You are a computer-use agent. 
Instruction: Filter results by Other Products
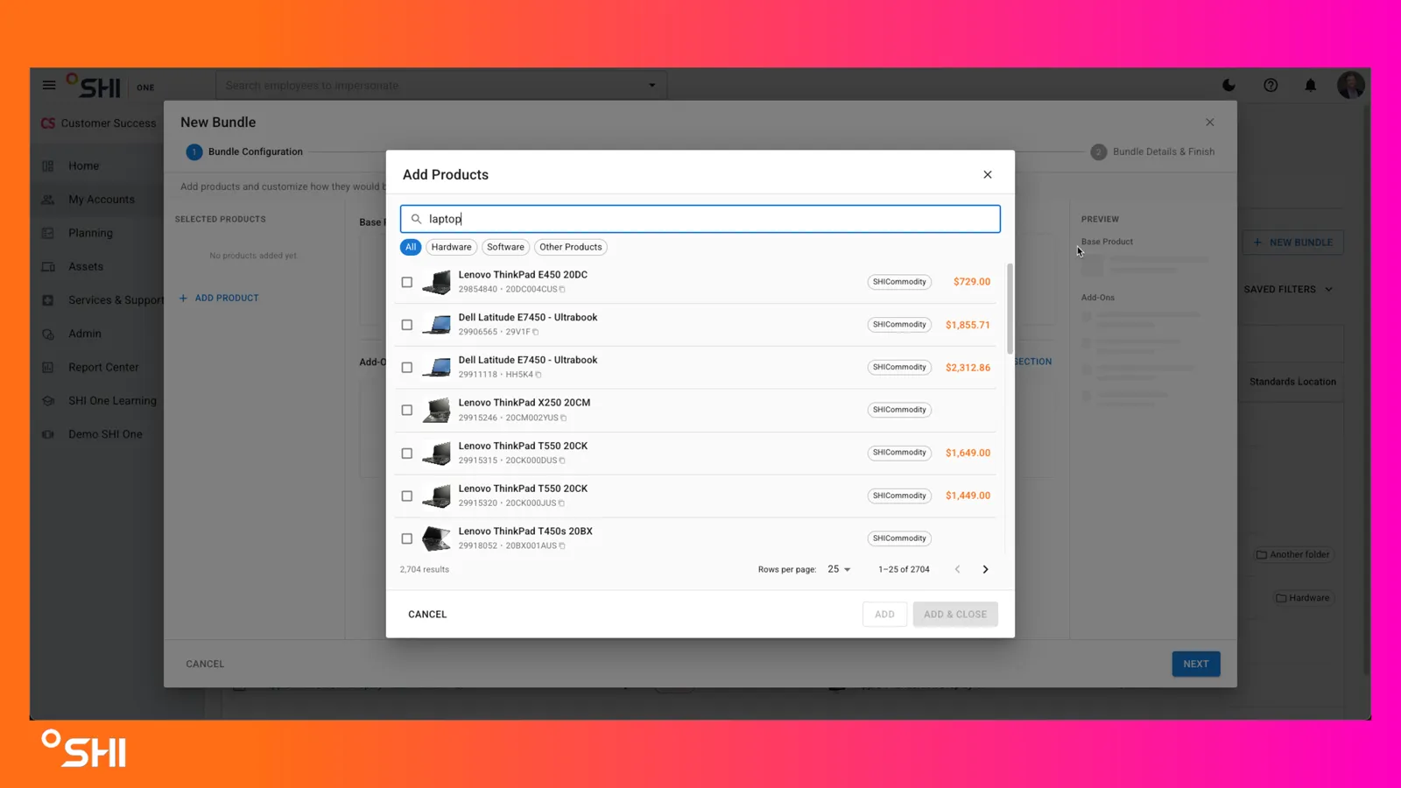[571, 247]
